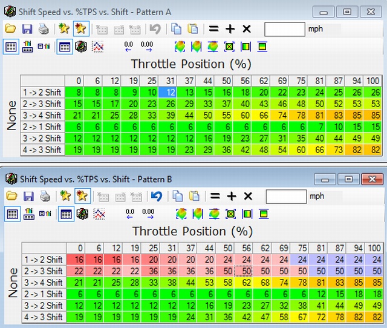Viewport: 387px width, 328px height.
Task: Click the save icon in Pattern A toolbar
Action: point(27,28)
